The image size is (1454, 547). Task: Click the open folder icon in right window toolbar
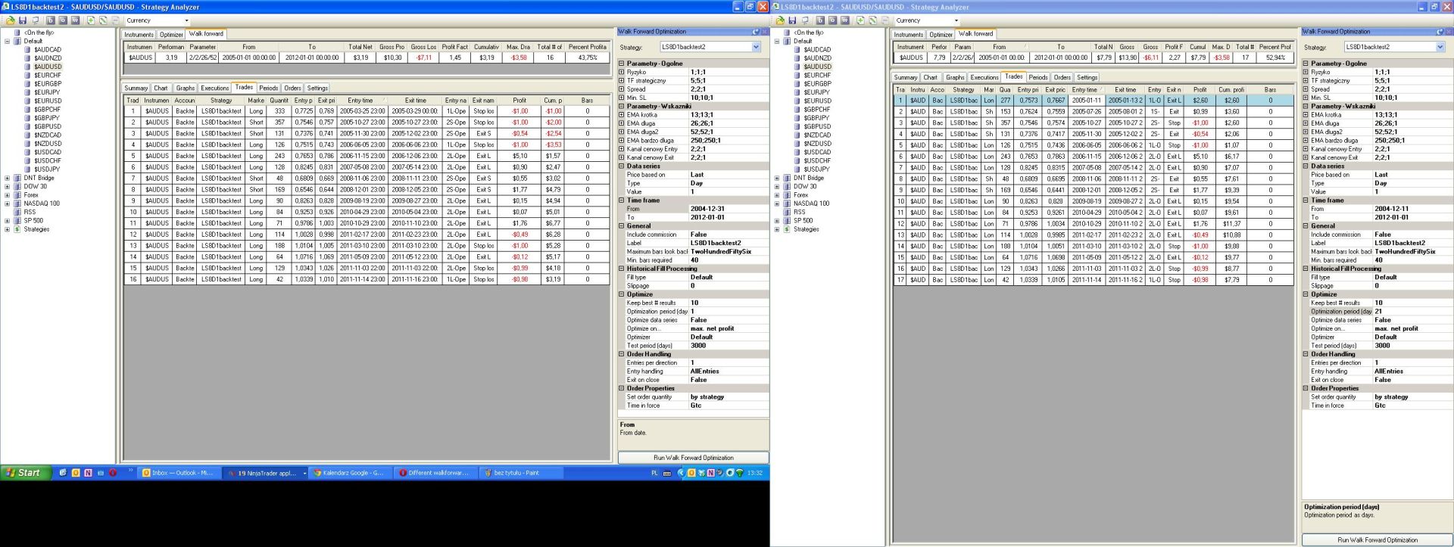[x=780, y=20]
